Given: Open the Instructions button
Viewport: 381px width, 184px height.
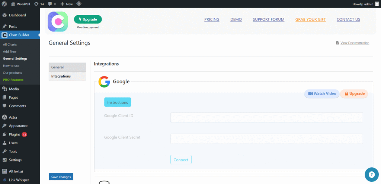Looking at the screenshot, I should click(x=118, y=102).
